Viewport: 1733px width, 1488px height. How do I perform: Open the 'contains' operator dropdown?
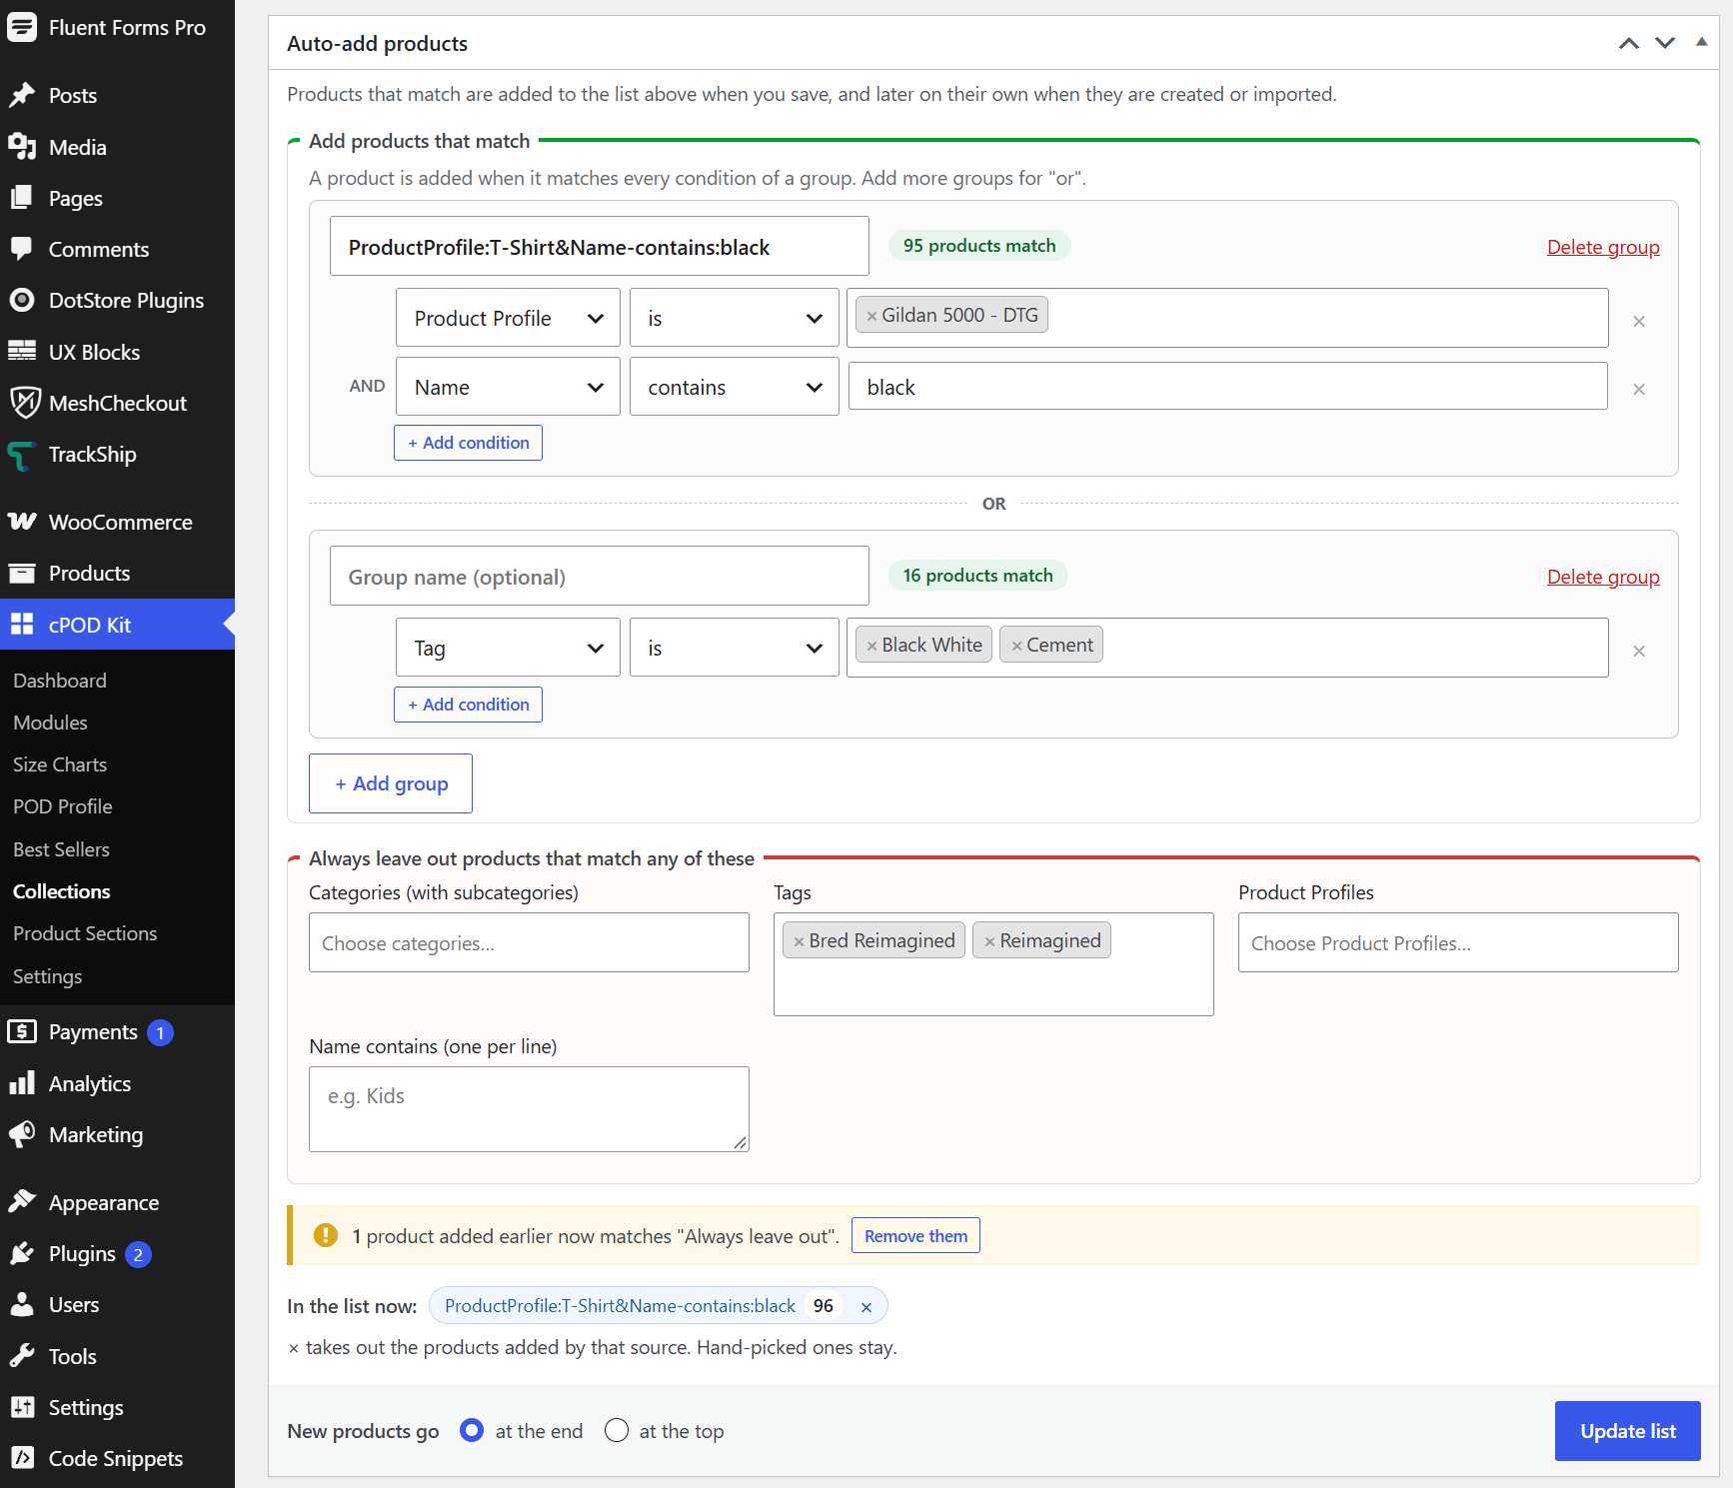(735, 387)
